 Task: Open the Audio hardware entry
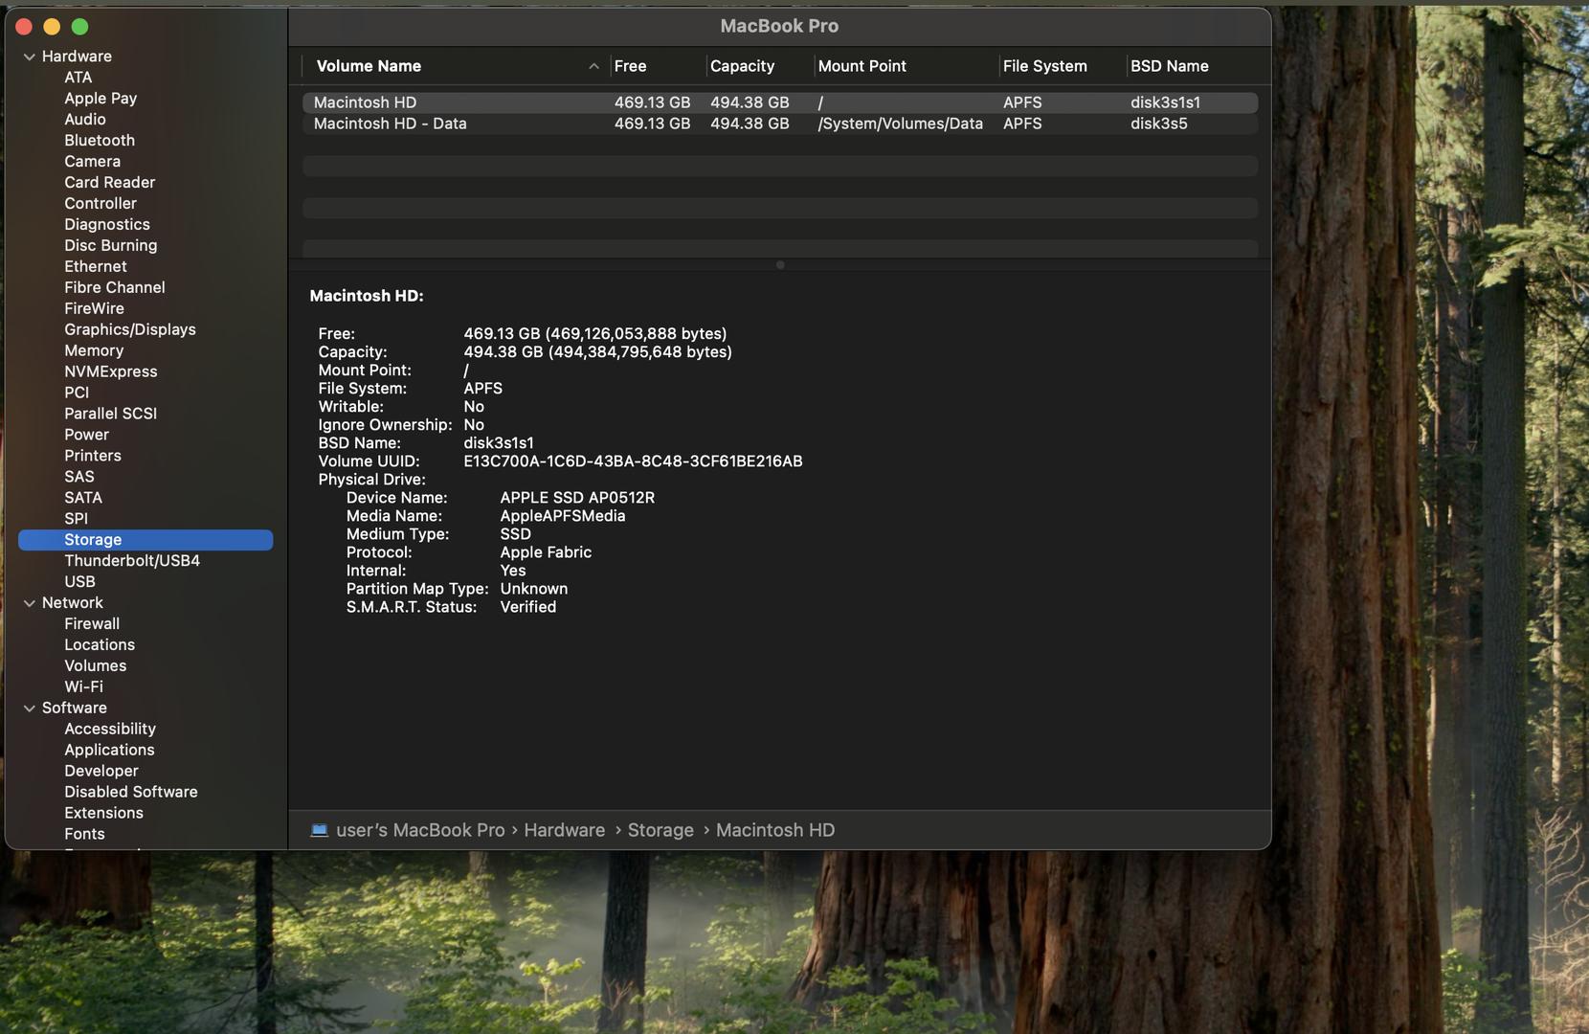coord(85,120)
